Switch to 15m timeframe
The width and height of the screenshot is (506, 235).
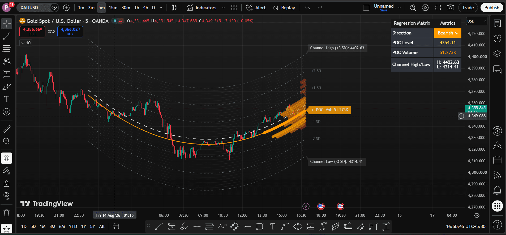pos(113,8)
